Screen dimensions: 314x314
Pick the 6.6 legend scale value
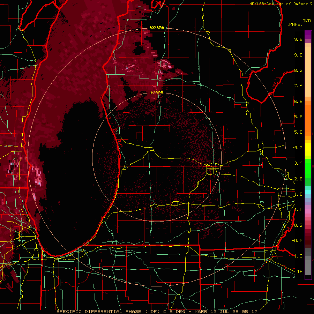coord(298,101)
